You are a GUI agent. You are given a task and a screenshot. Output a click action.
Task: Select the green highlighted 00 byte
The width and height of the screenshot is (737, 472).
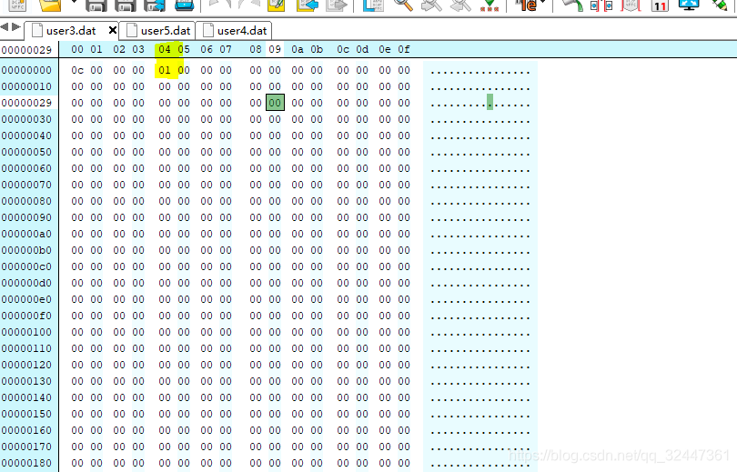(x=275, y=103)
